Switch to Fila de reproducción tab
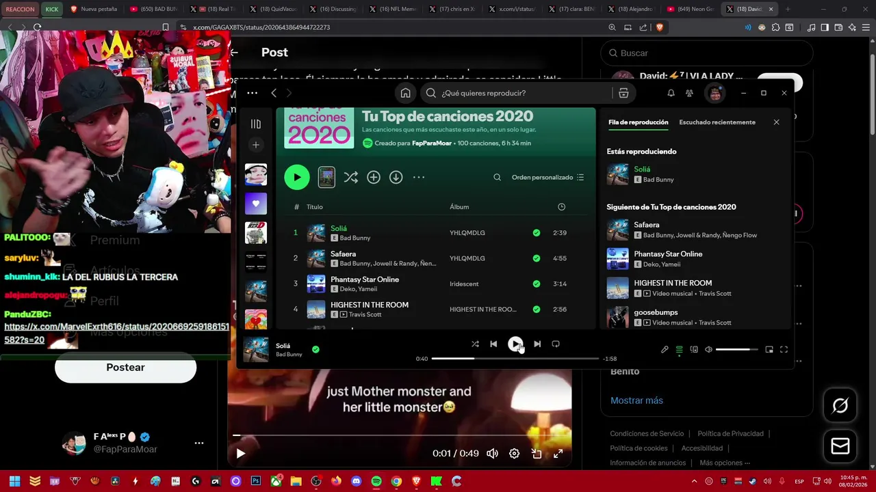 638,122
